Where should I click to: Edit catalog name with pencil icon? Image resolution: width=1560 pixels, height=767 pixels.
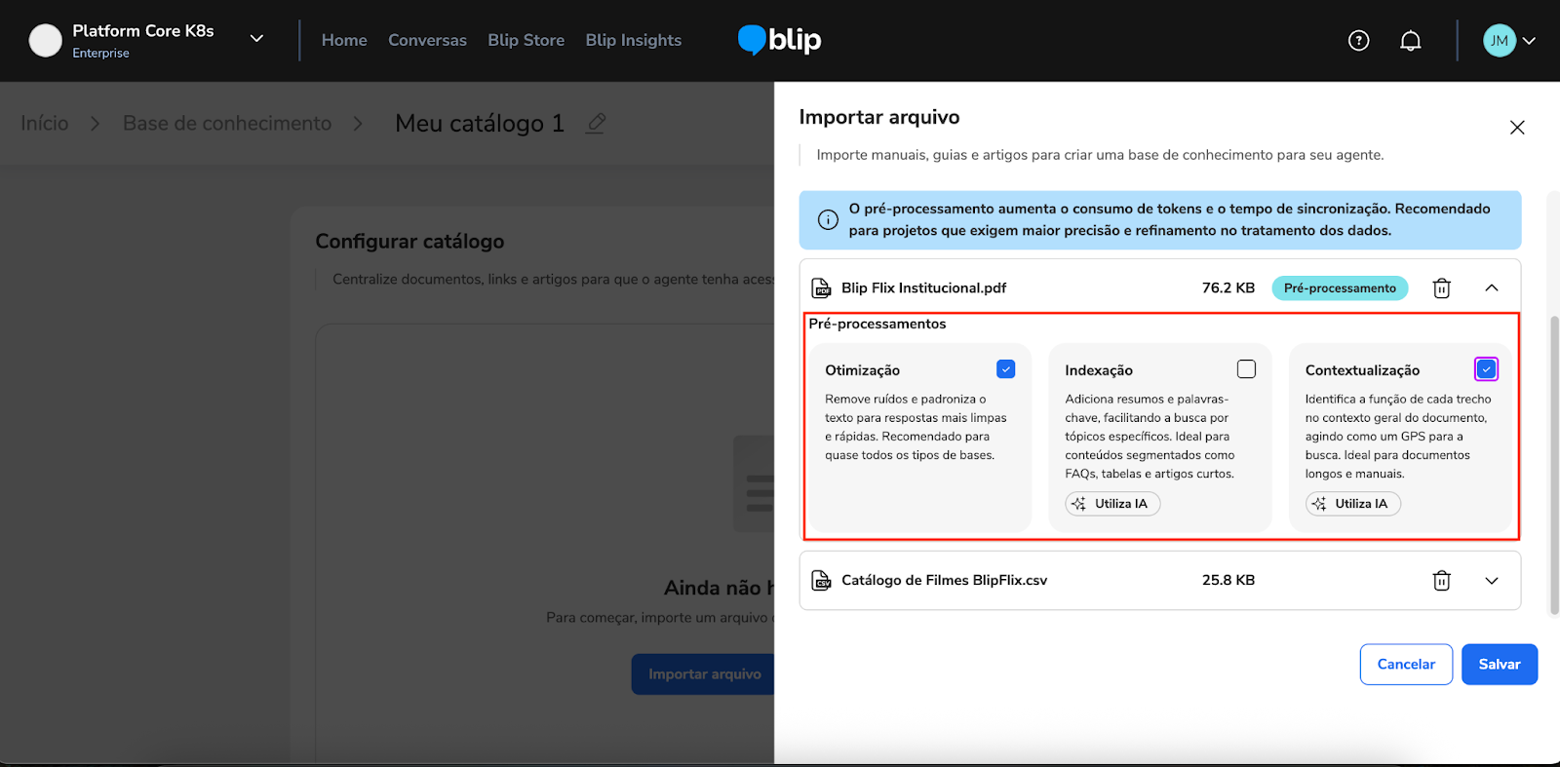pos(596,123)
